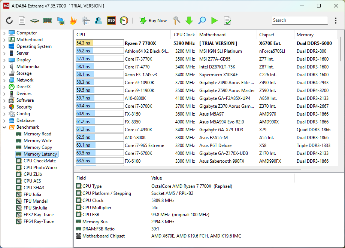Select Devices in the sidebar
Image resolution: width=345 pixels, height=248 pixels.
coord(24,94)
